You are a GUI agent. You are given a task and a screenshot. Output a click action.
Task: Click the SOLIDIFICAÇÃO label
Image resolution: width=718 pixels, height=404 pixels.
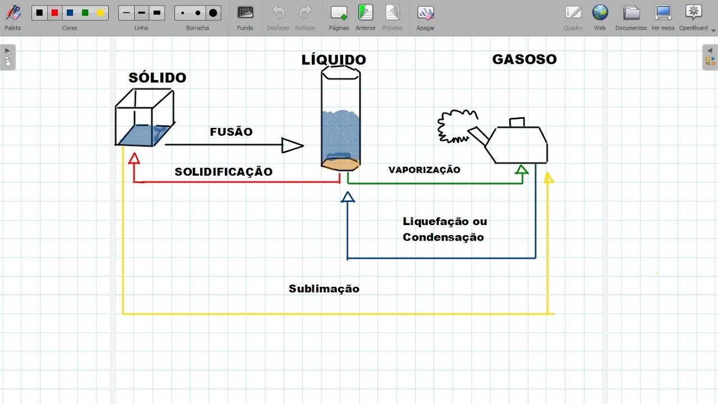pyautogui.click(x=223, y=172)
